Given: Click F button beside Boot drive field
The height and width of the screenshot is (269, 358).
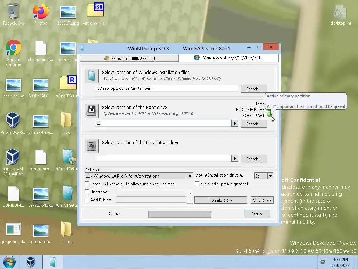Looking at the screenshot, I should pos(235,124).
